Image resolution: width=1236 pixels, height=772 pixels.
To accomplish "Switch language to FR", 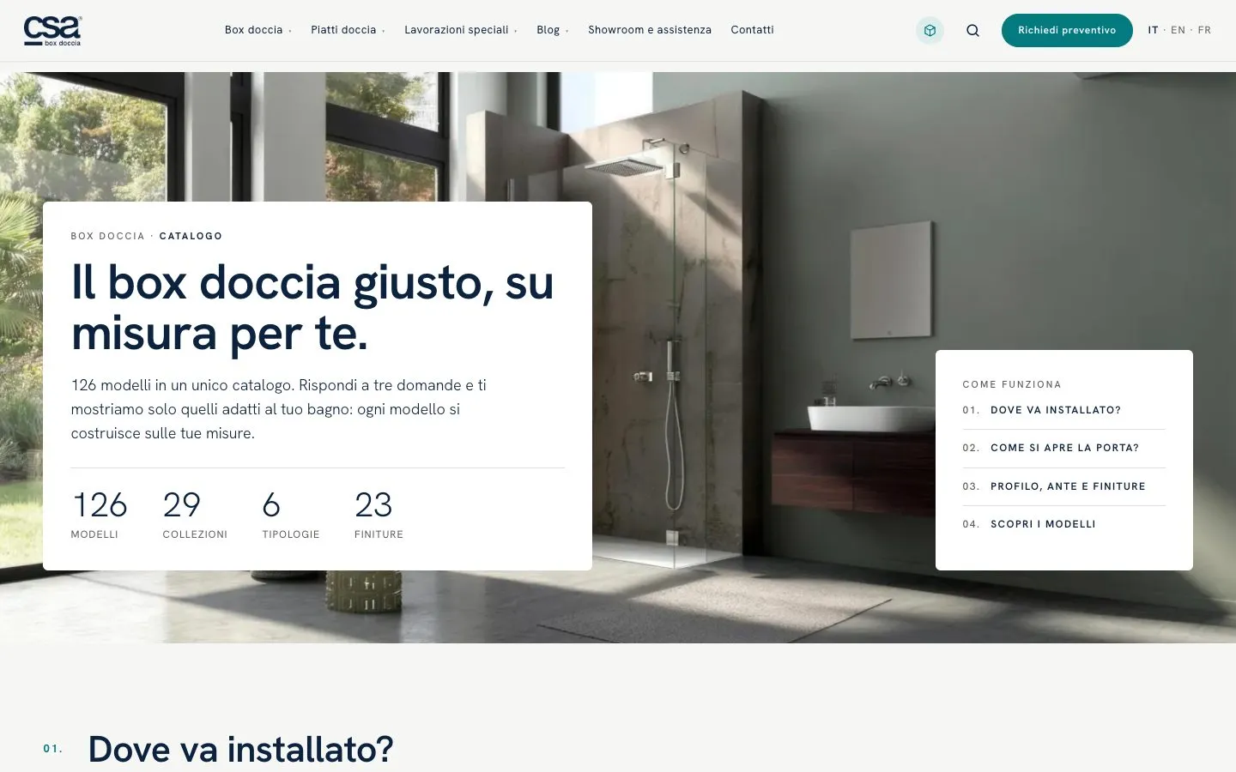I will (1204, 30).
